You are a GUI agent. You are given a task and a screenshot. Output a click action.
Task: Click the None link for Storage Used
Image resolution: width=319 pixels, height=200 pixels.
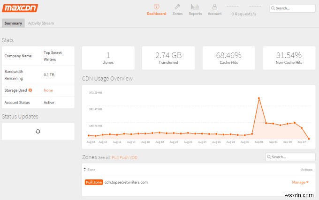coord(48,90)
